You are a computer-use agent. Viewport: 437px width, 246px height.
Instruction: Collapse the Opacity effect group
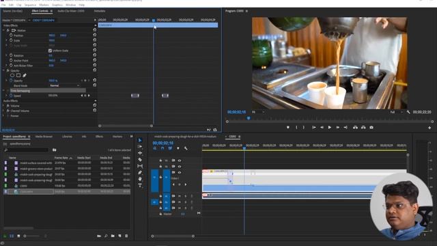pos(4,70)
